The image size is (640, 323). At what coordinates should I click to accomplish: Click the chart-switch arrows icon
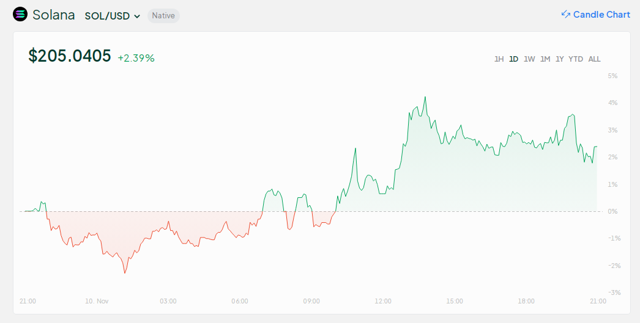click(x=565, y=15)
